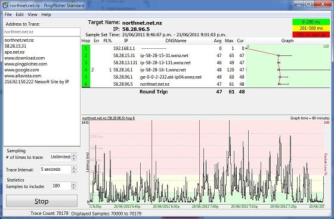Click the Address to Trace input field
Image resolution: width=334 pixels, height=219 pixels.
click(x=42, y=32)
